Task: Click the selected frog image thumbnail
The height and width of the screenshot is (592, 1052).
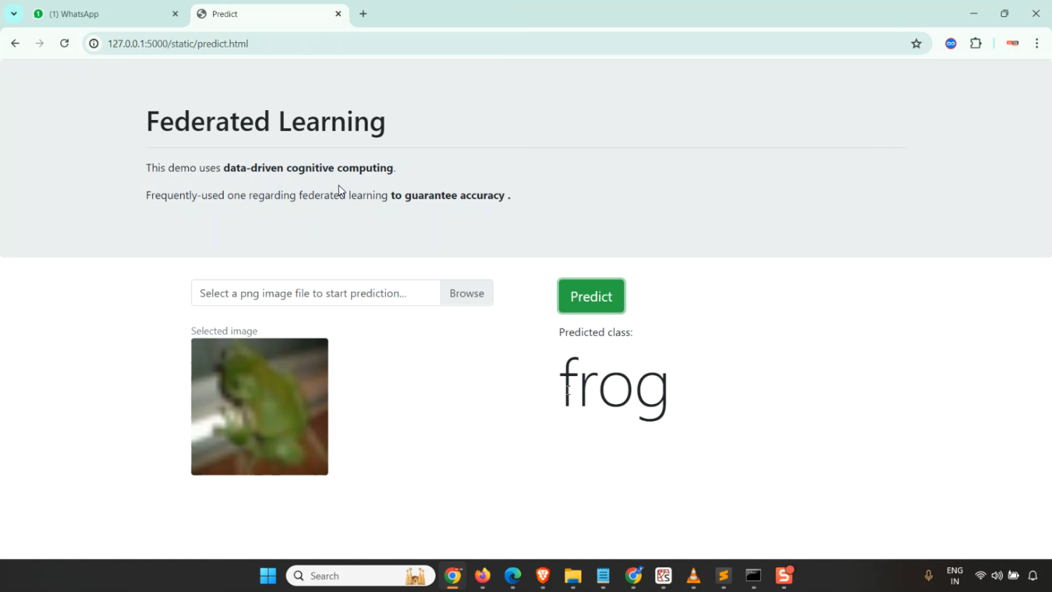Action: 259,407
